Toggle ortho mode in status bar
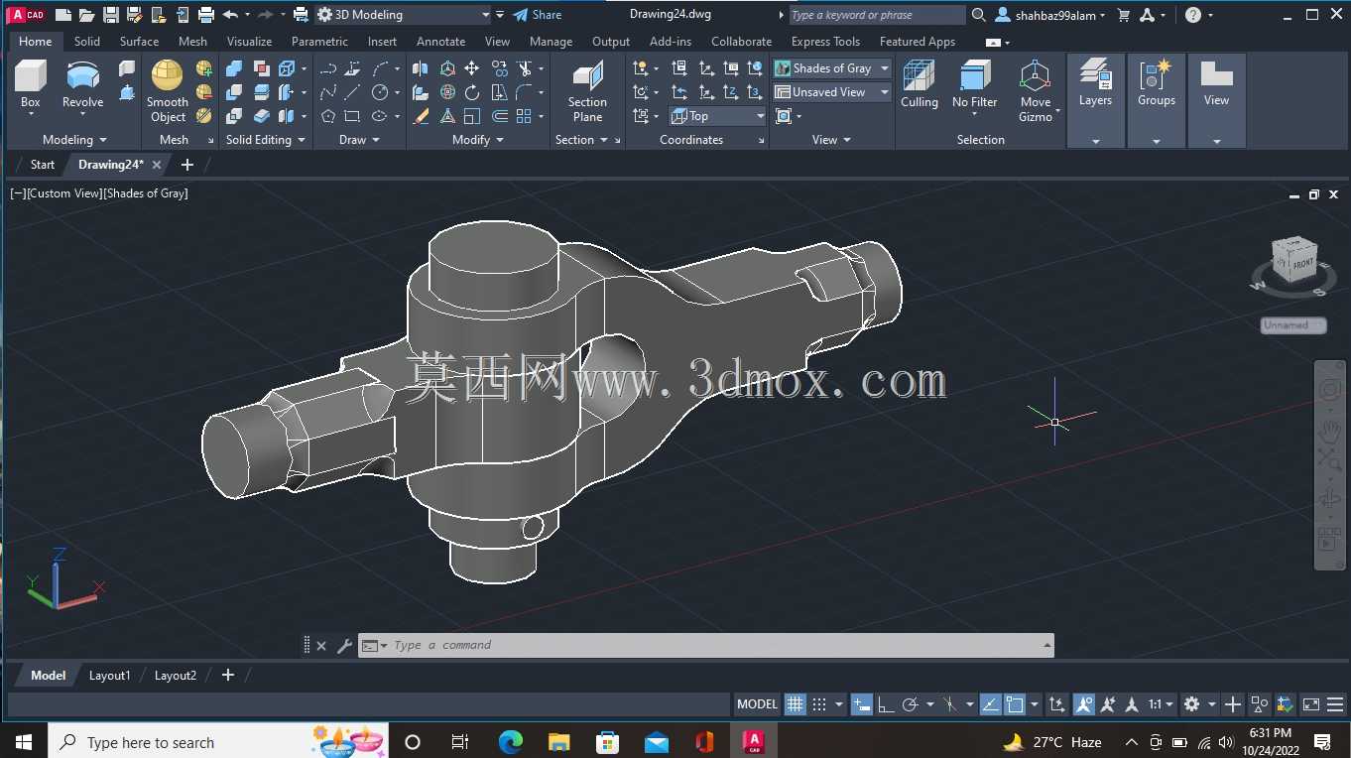This screenshot has height=758, width=1351. point(887,704)
